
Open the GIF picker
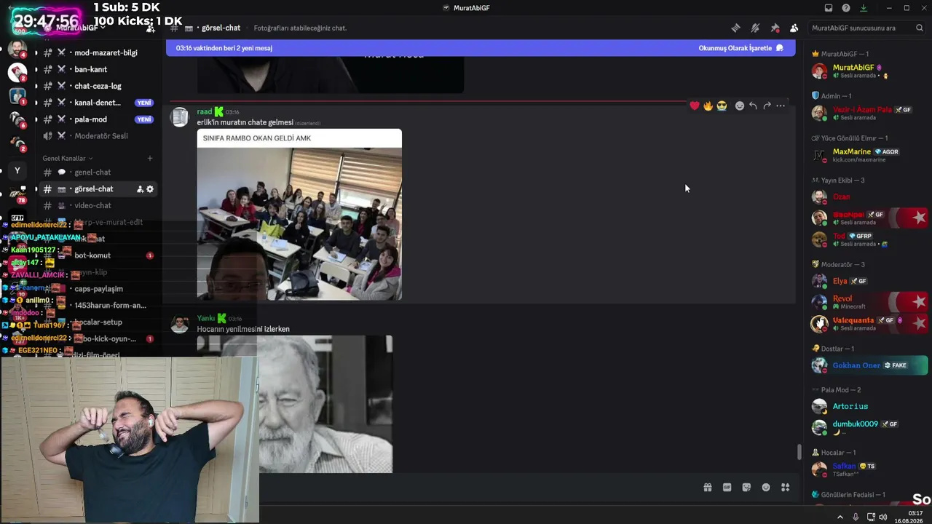click(727, 488)
